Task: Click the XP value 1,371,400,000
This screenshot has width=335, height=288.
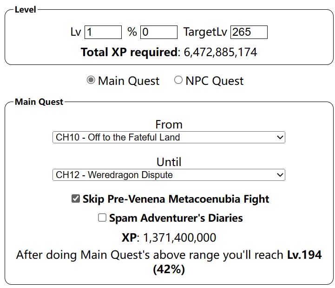Action: click(x=179, y=238)
